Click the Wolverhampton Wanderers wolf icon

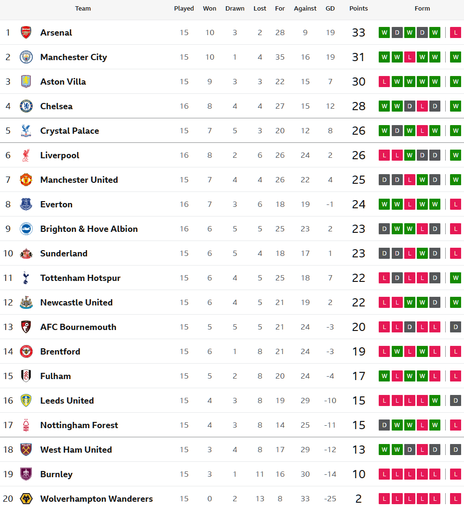tap(26, 498)
